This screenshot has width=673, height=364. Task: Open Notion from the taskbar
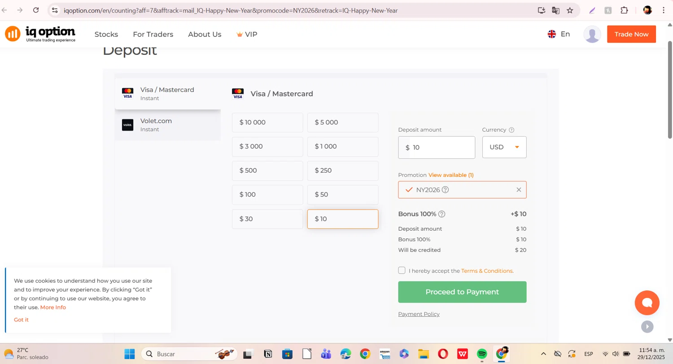tap(268, 354)
